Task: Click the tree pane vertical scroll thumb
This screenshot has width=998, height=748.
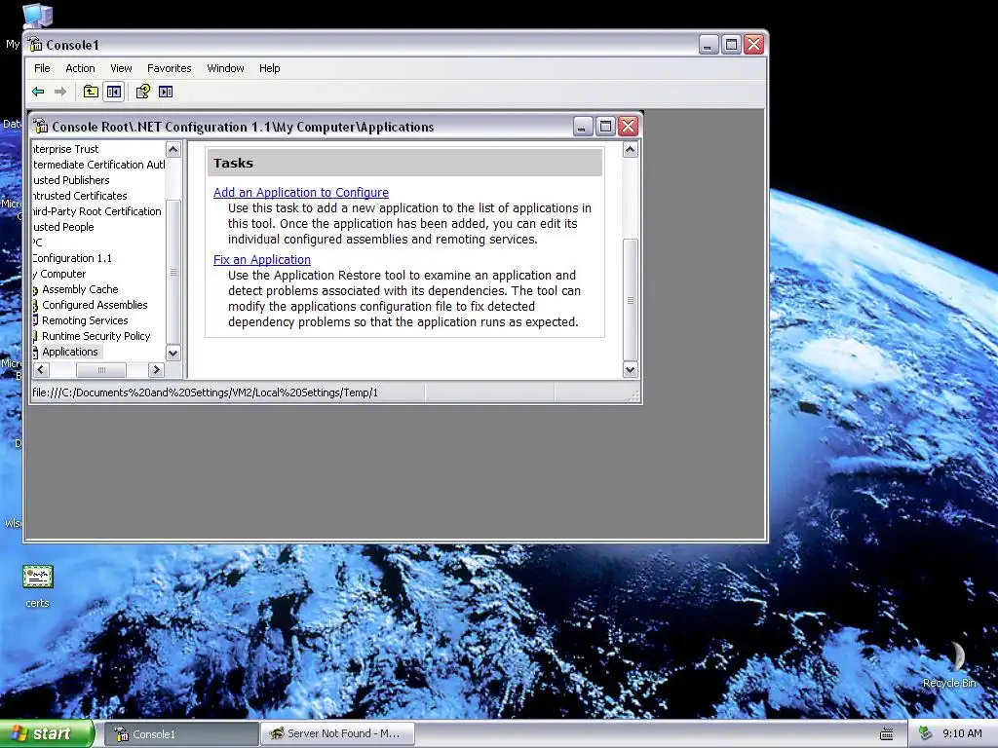Action: pos(173,273)
